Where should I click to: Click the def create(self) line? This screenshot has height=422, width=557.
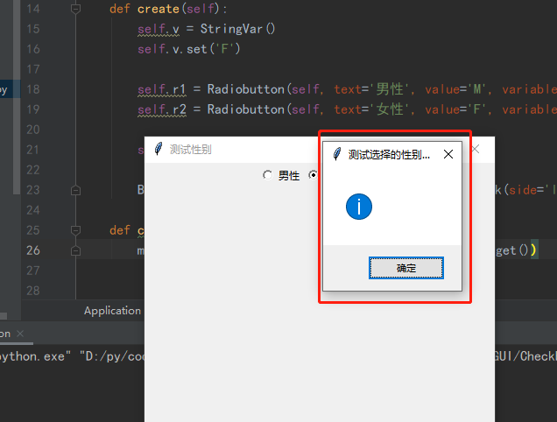[168, 9]
